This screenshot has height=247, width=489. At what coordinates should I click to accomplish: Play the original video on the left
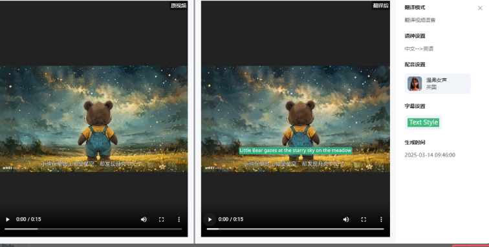tap(8, 220)
